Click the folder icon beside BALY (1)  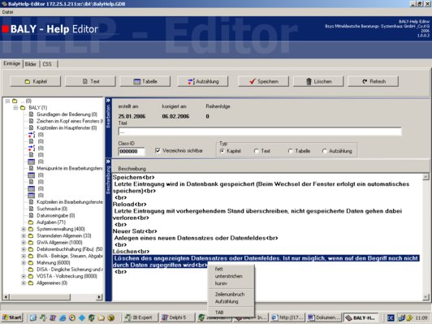coord(23,107)
